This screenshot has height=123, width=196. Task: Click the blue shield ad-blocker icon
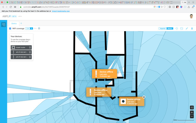(159, 7)
